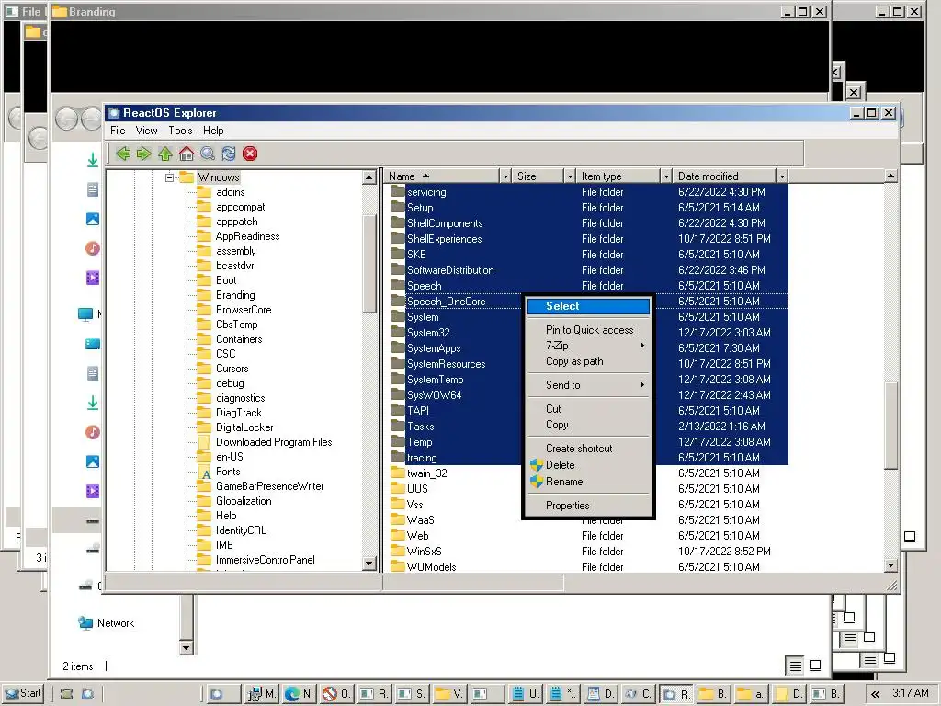Image resolution: width=941 pixels, height=706 pixels.
Task: Click the file list scroll up arrow
Action: pyautogui.click(x=890, y=176)
